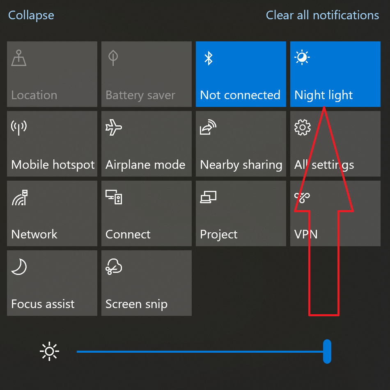This screenshot has height=390, width=390.
Task: Click the Screen snip scissors icon
Action: pos(114,266)
